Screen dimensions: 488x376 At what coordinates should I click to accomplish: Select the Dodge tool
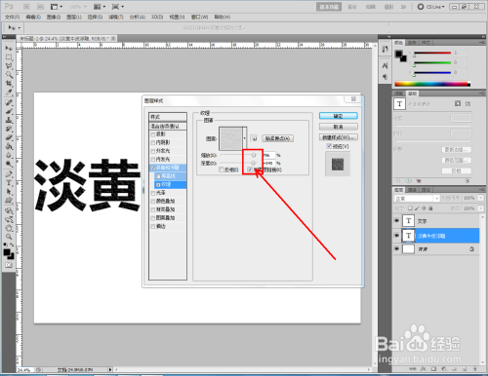(x=9, y=164)
